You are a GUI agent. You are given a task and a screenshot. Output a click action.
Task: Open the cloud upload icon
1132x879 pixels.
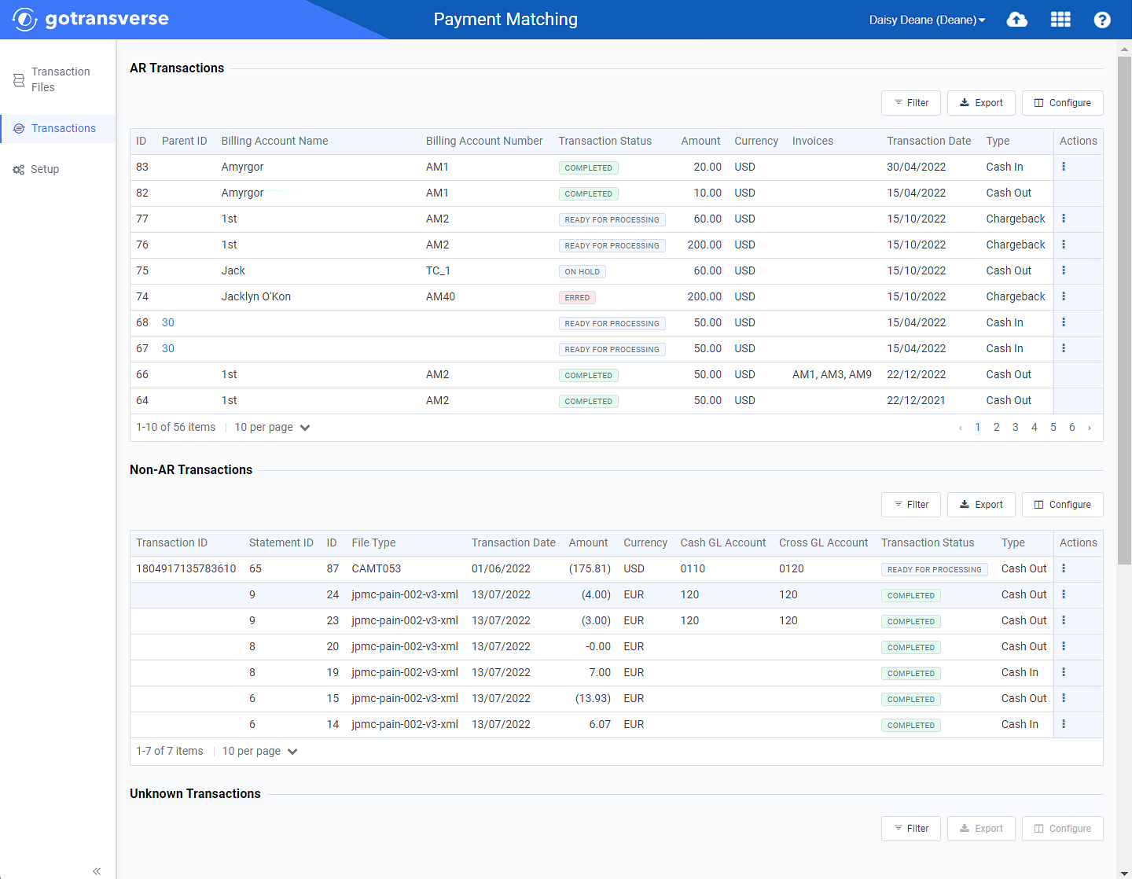(1017, 20)
